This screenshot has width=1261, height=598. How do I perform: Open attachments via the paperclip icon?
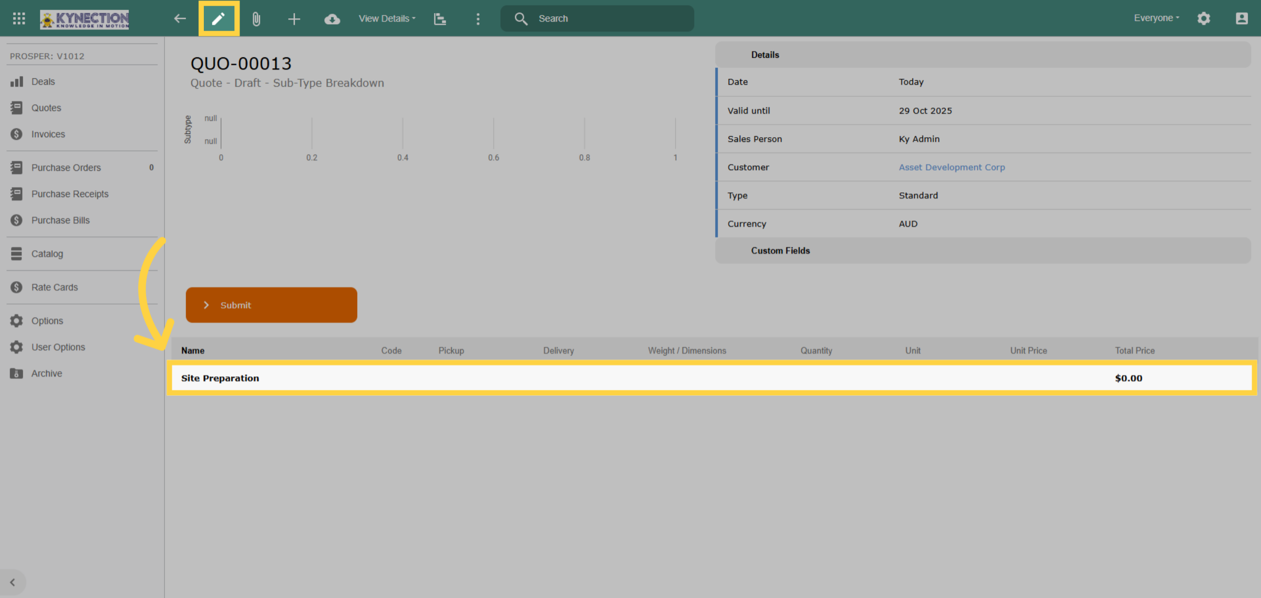coord(256,19)
